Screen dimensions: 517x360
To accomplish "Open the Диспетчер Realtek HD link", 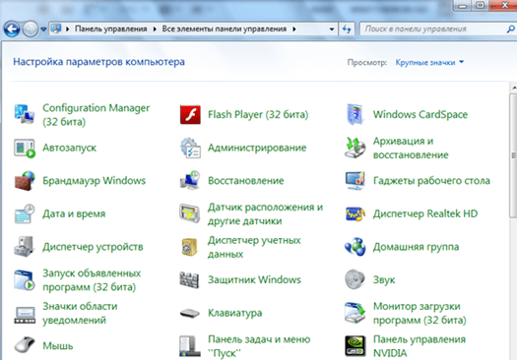I will tap(425, 213).
